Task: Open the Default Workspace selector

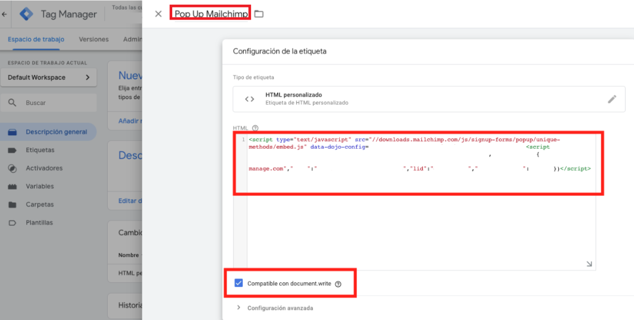Action: tap(49, 78)
